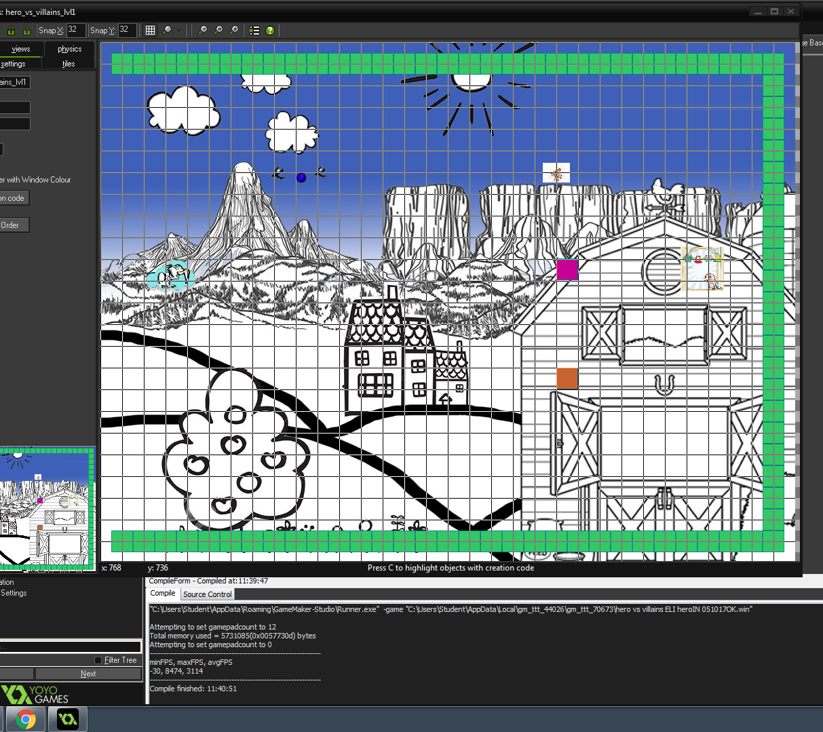
Task: Reset zoom with the middle magnifier icon
Action: (x=218, y=31)
